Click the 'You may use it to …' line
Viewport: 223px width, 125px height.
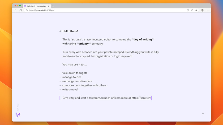tap(75, 64)
